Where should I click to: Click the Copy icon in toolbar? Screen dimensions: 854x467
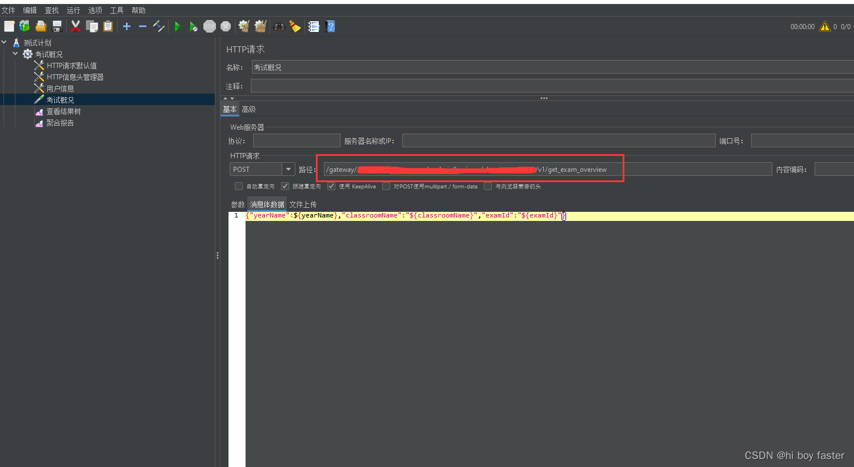[x=92, y=26]
